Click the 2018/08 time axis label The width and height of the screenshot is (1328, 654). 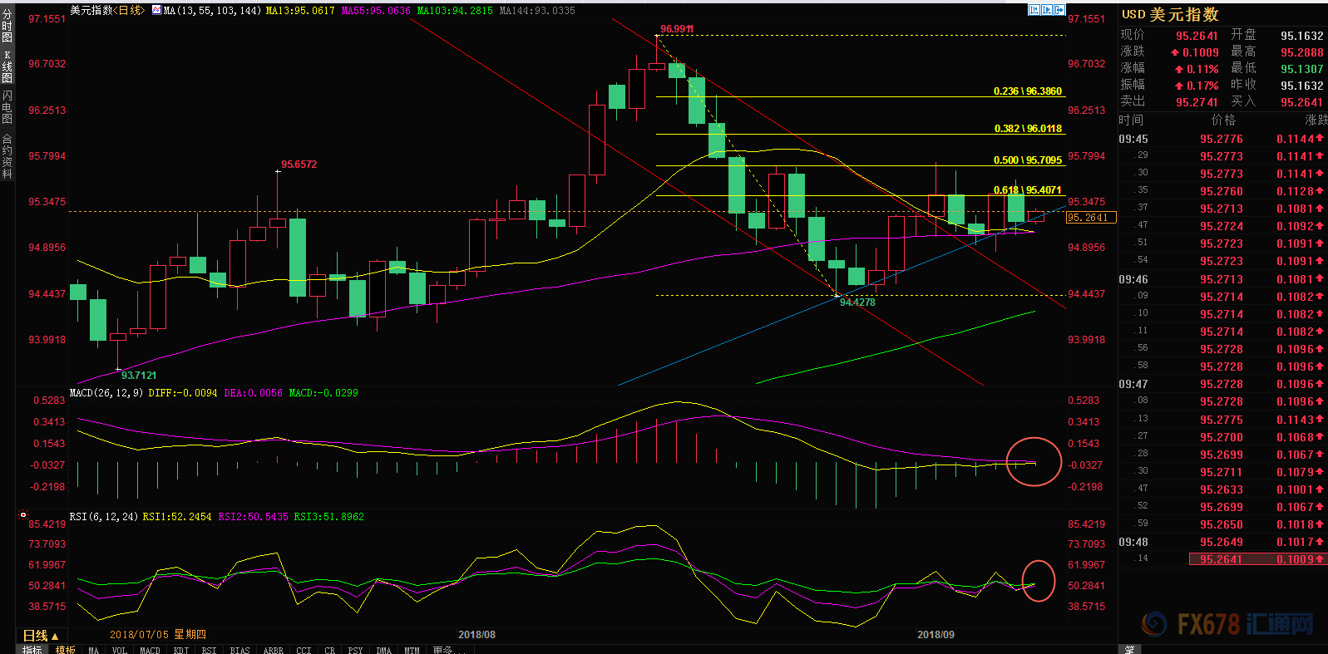click(x=476, y=635)
